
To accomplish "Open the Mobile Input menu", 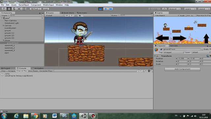I will [48, 5].
